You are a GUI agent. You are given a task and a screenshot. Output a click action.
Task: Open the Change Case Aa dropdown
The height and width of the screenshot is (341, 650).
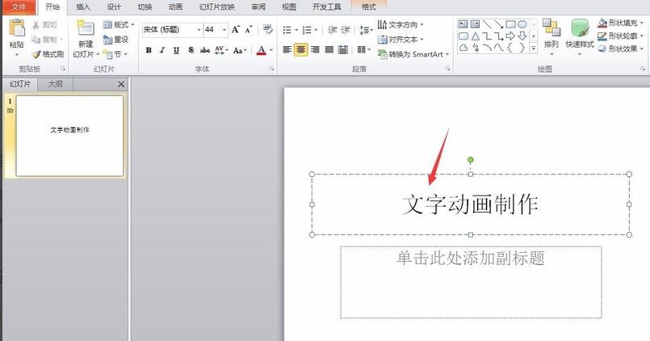pyautogui.click(x=240, y=50)
